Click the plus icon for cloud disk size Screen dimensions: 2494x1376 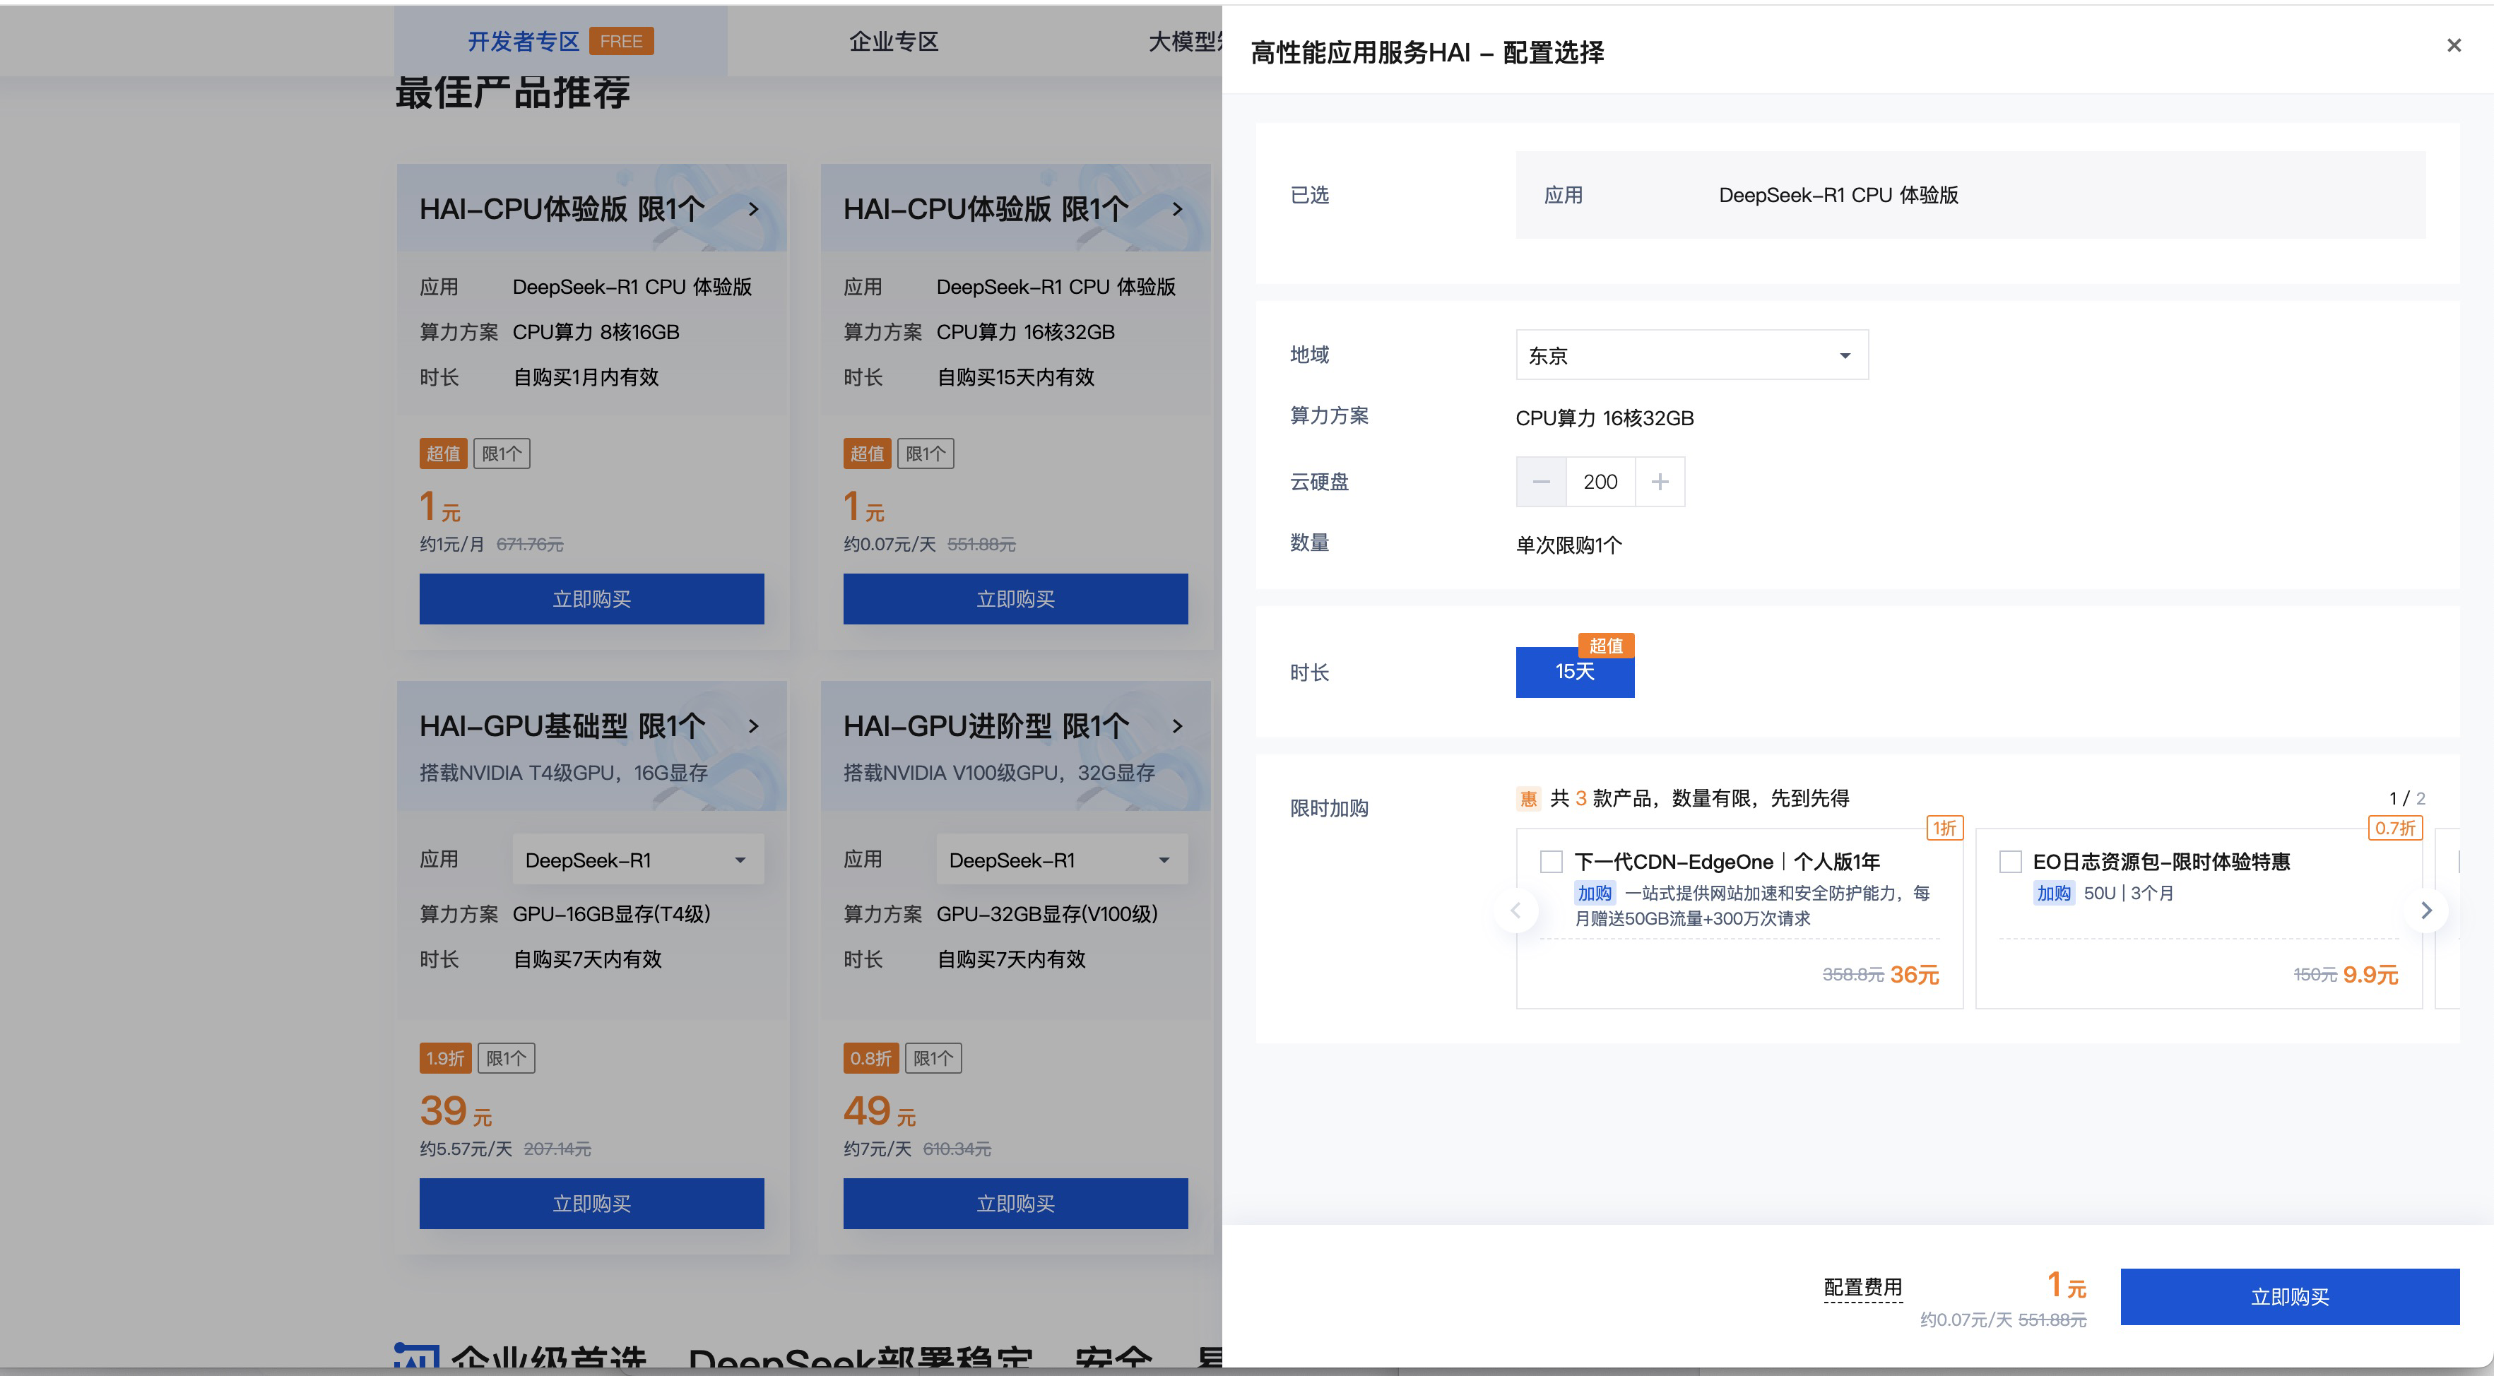tap(1660, 482)
